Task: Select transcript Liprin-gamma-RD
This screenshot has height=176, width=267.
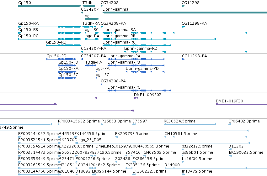Action: [196, 52]
